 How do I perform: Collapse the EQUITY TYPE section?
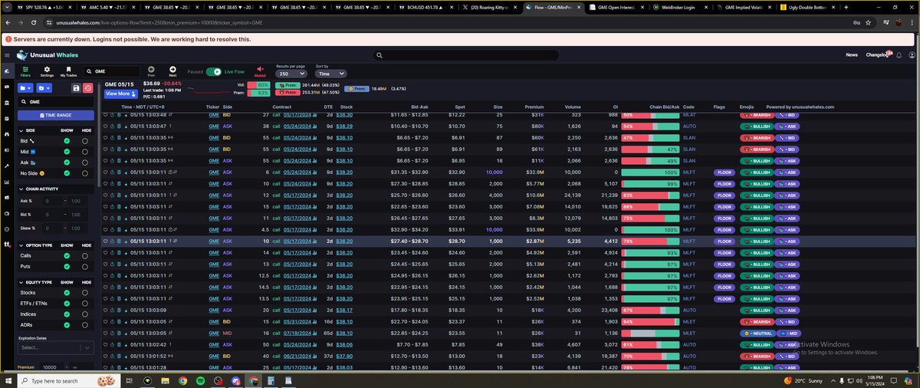[x=21, y=282]
